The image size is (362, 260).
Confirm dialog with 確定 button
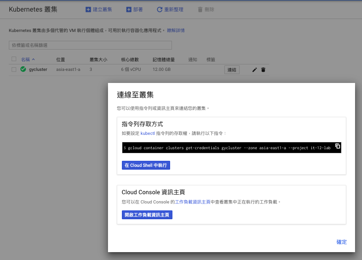pyautogui.click(x=342, y=242)
